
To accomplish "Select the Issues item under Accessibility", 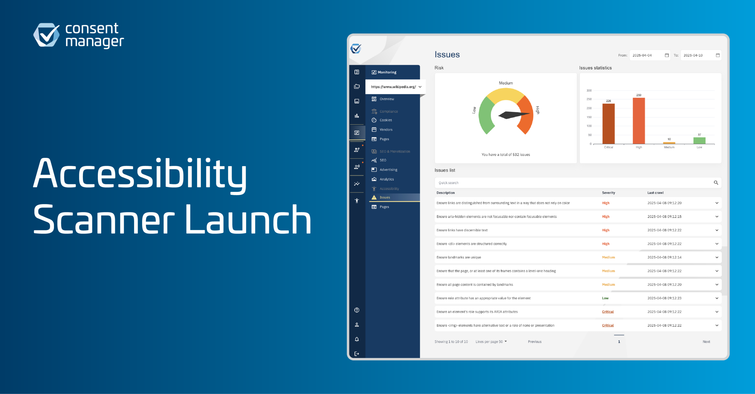I will click(395, 197).
